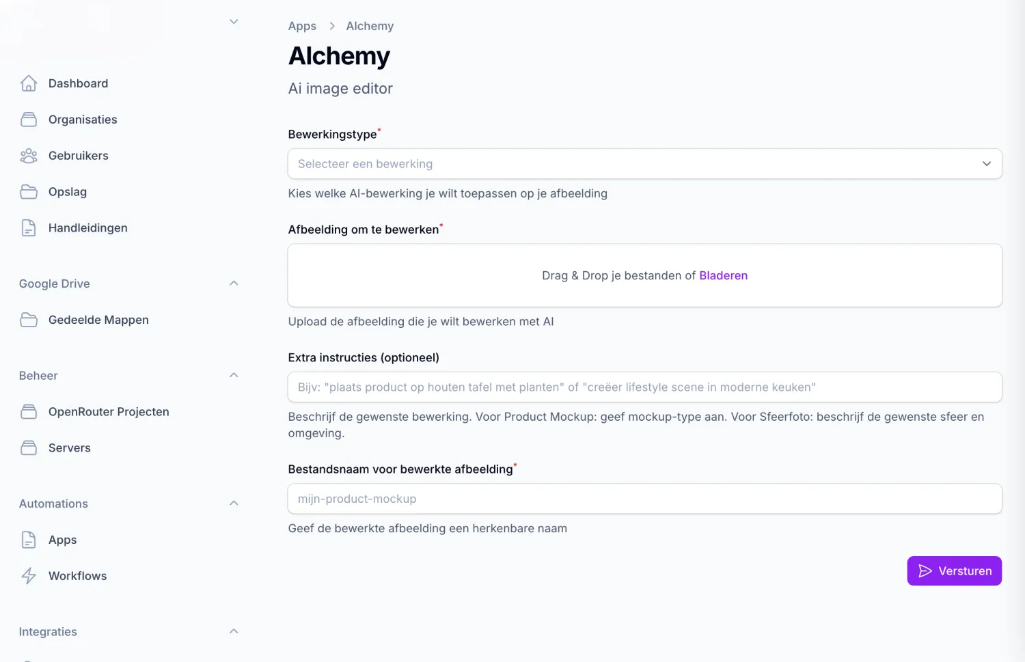
Task: Focus the Extra instructies text field
Action: pyautogui.click(x=644, y=387)
